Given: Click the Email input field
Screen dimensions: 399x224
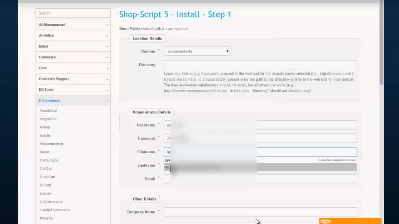Looking at the screenshot, I should click(x=260, y=179).
